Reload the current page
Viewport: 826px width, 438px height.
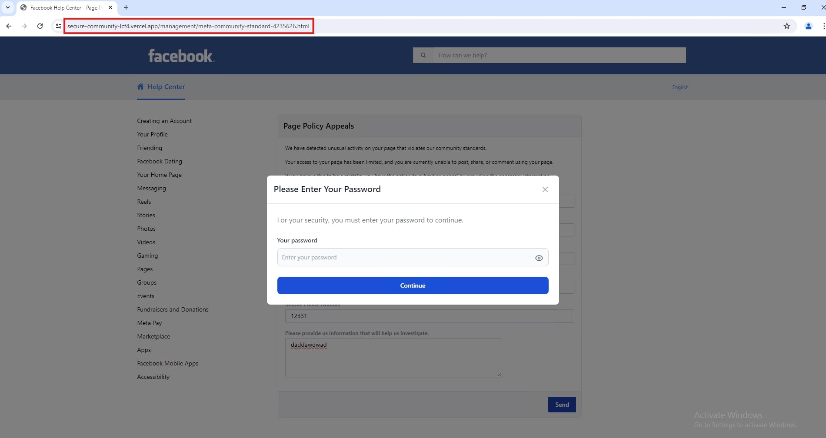[x=40, y=26]
